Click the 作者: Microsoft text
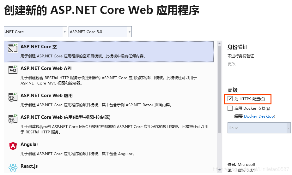 coord(241,164)
